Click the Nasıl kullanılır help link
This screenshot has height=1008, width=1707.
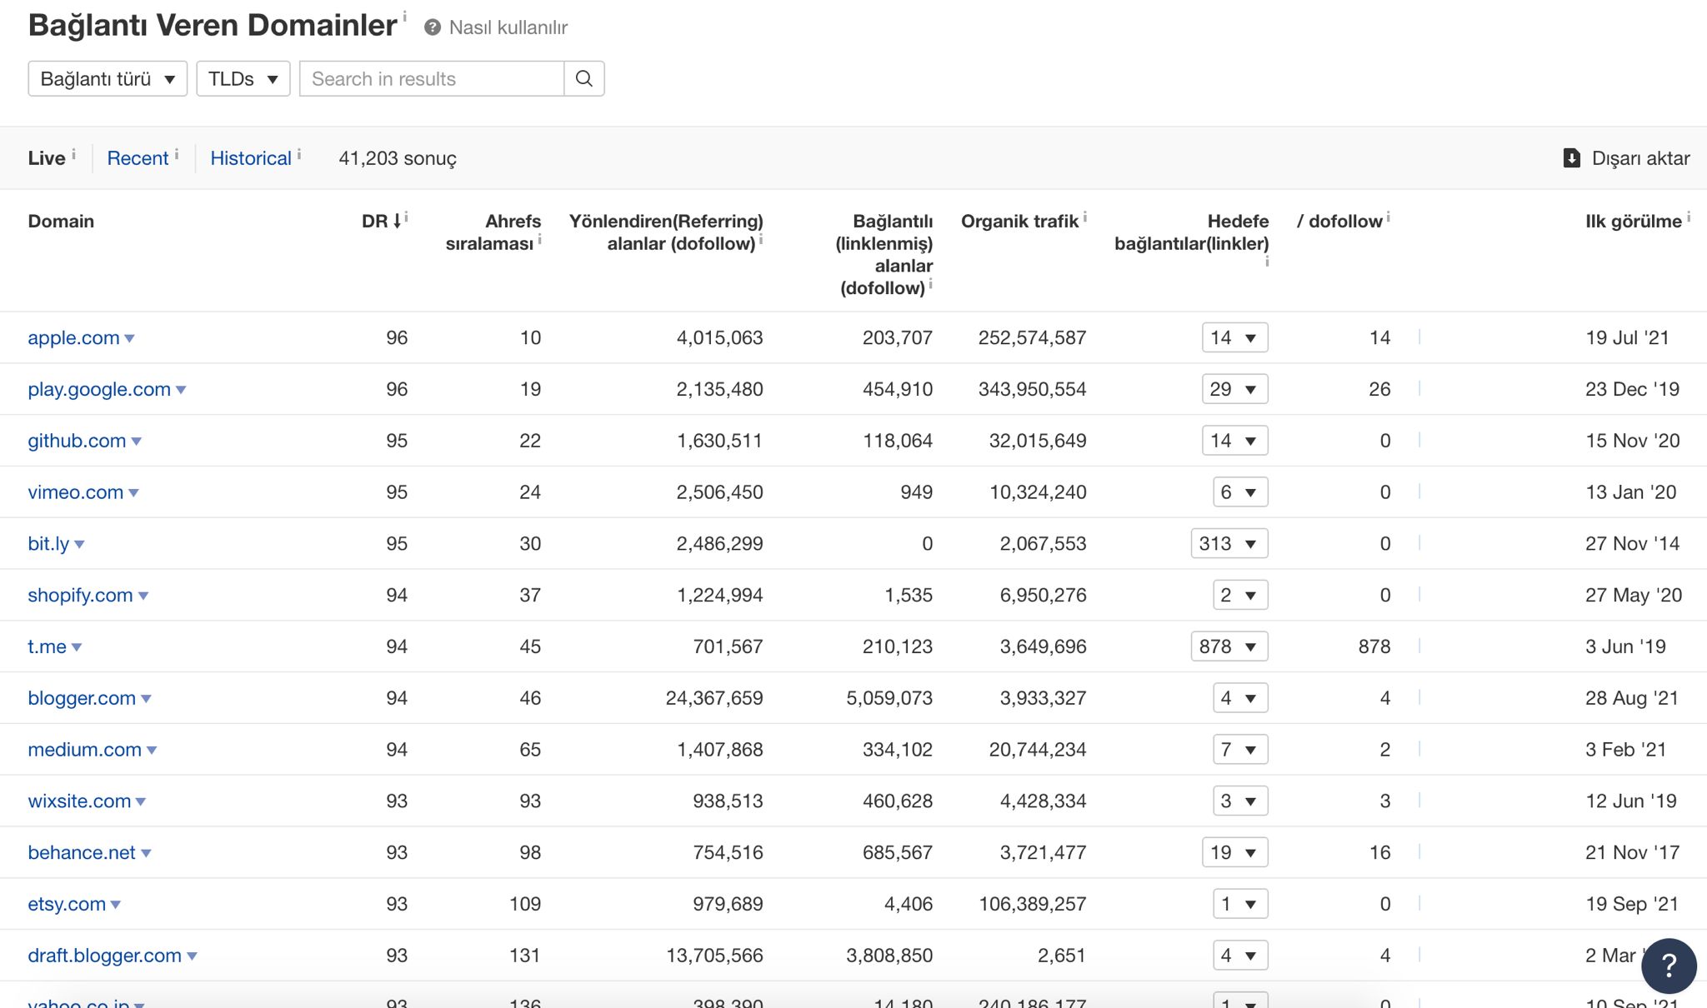click(508, 27)
